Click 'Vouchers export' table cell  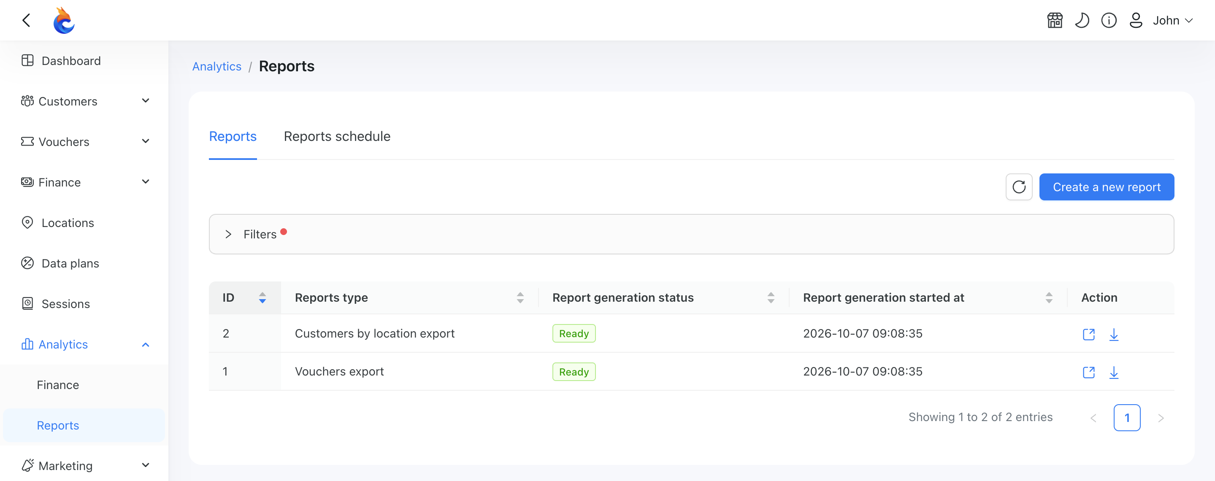pos(339,372)
